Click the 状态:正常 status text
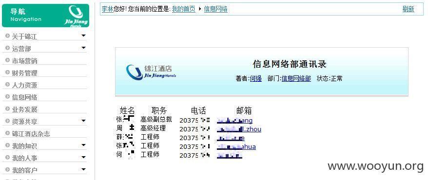This screenshot has width=428, height=180. pos(330,79)
